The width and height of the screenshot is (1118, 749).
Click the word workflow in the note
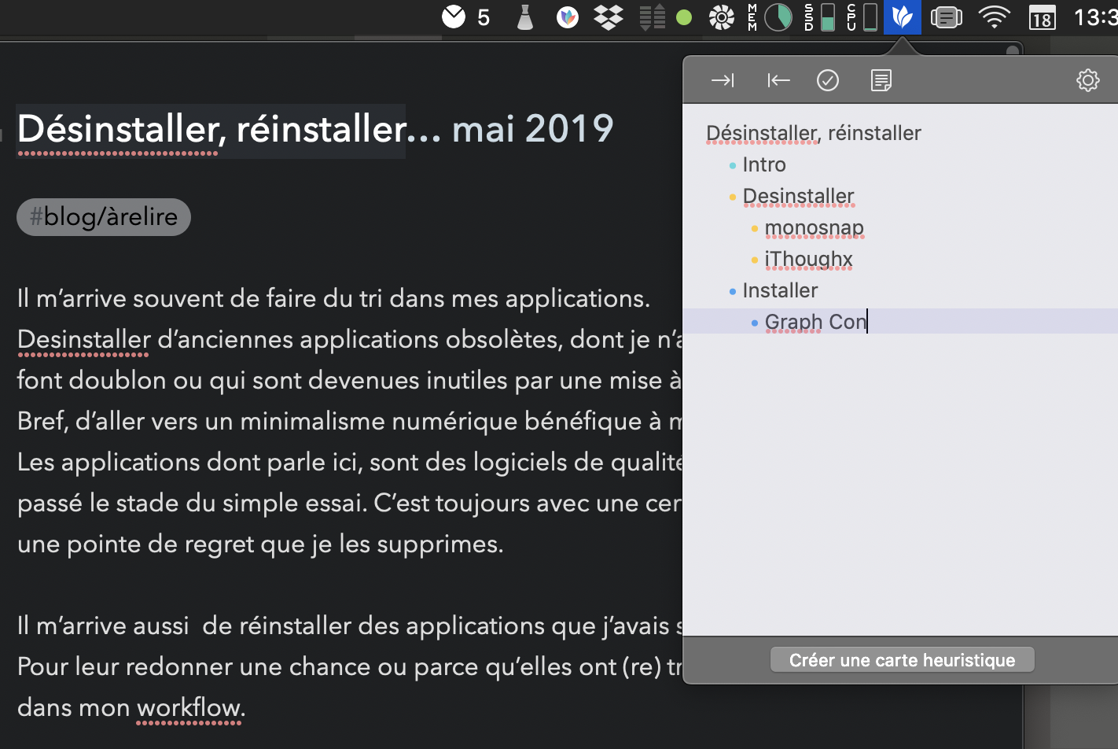188,707
